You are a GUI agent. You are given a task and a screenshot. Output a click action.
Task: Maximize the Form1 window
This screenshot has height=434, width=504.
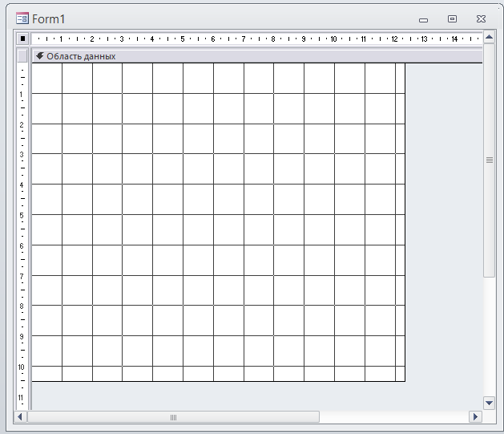pyautogui.click(x=452, y=19)
